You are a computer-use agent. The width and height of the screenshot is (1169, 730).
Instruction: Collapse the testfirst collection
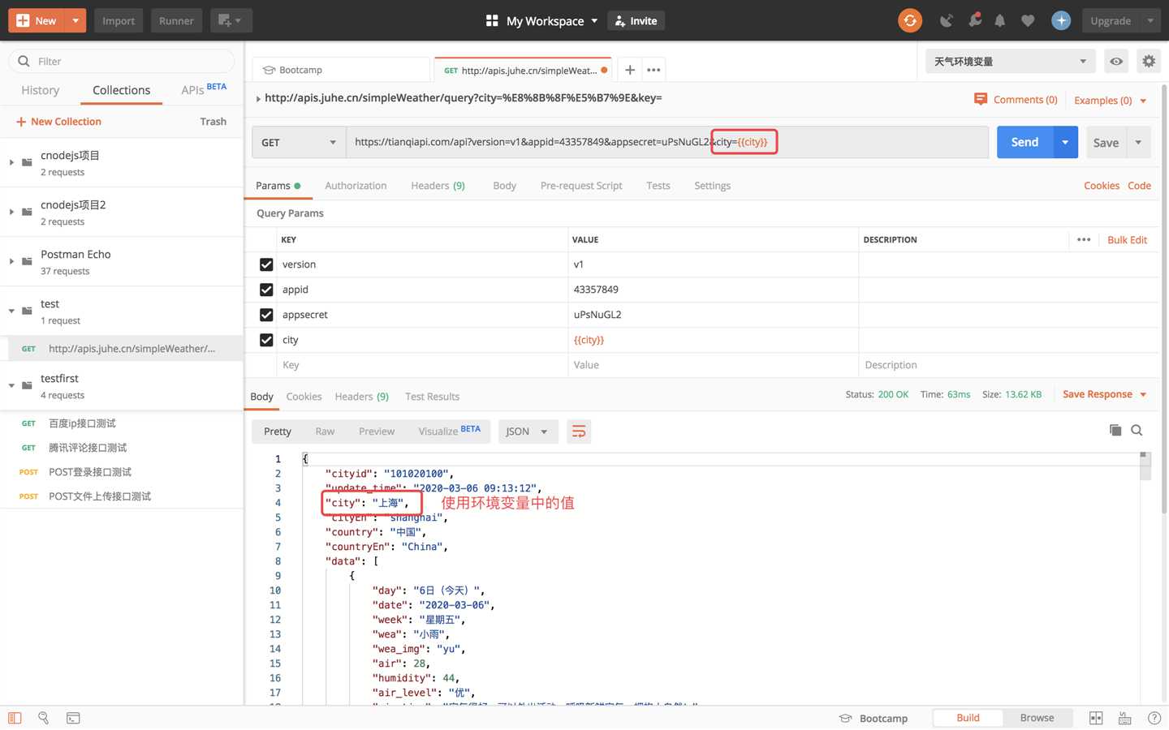point(11,385)
